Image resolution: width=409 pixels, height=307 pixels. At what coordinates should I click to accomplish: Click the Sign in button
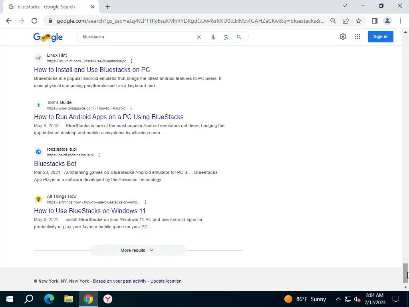coord(380,36)
